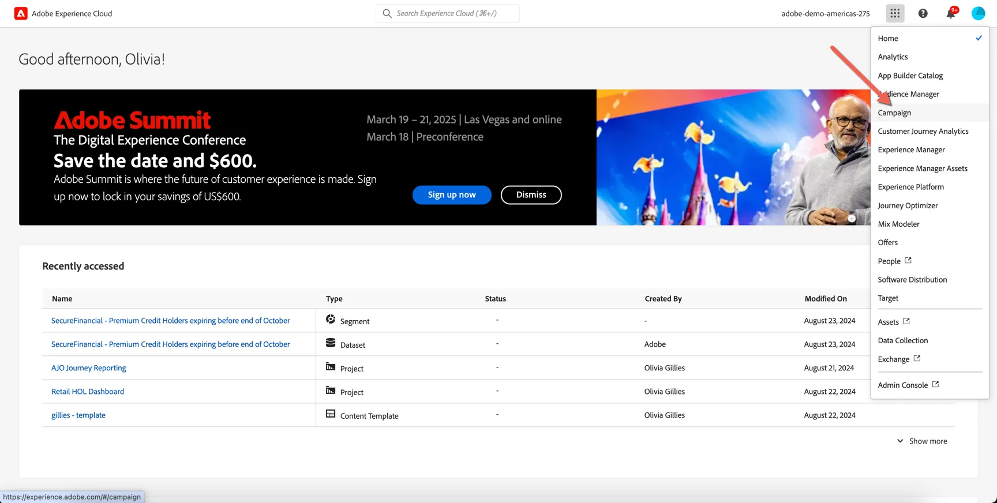Select Analytics in the app menu
The image size is (997, 503).
click(x=930, y=57)
